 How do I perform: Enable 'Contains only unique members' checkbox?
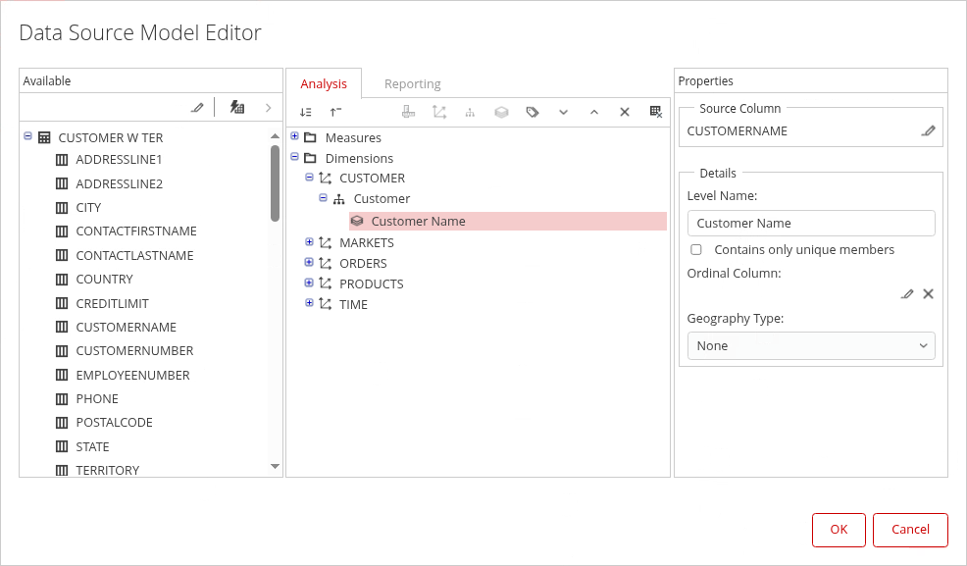[696, 250]
